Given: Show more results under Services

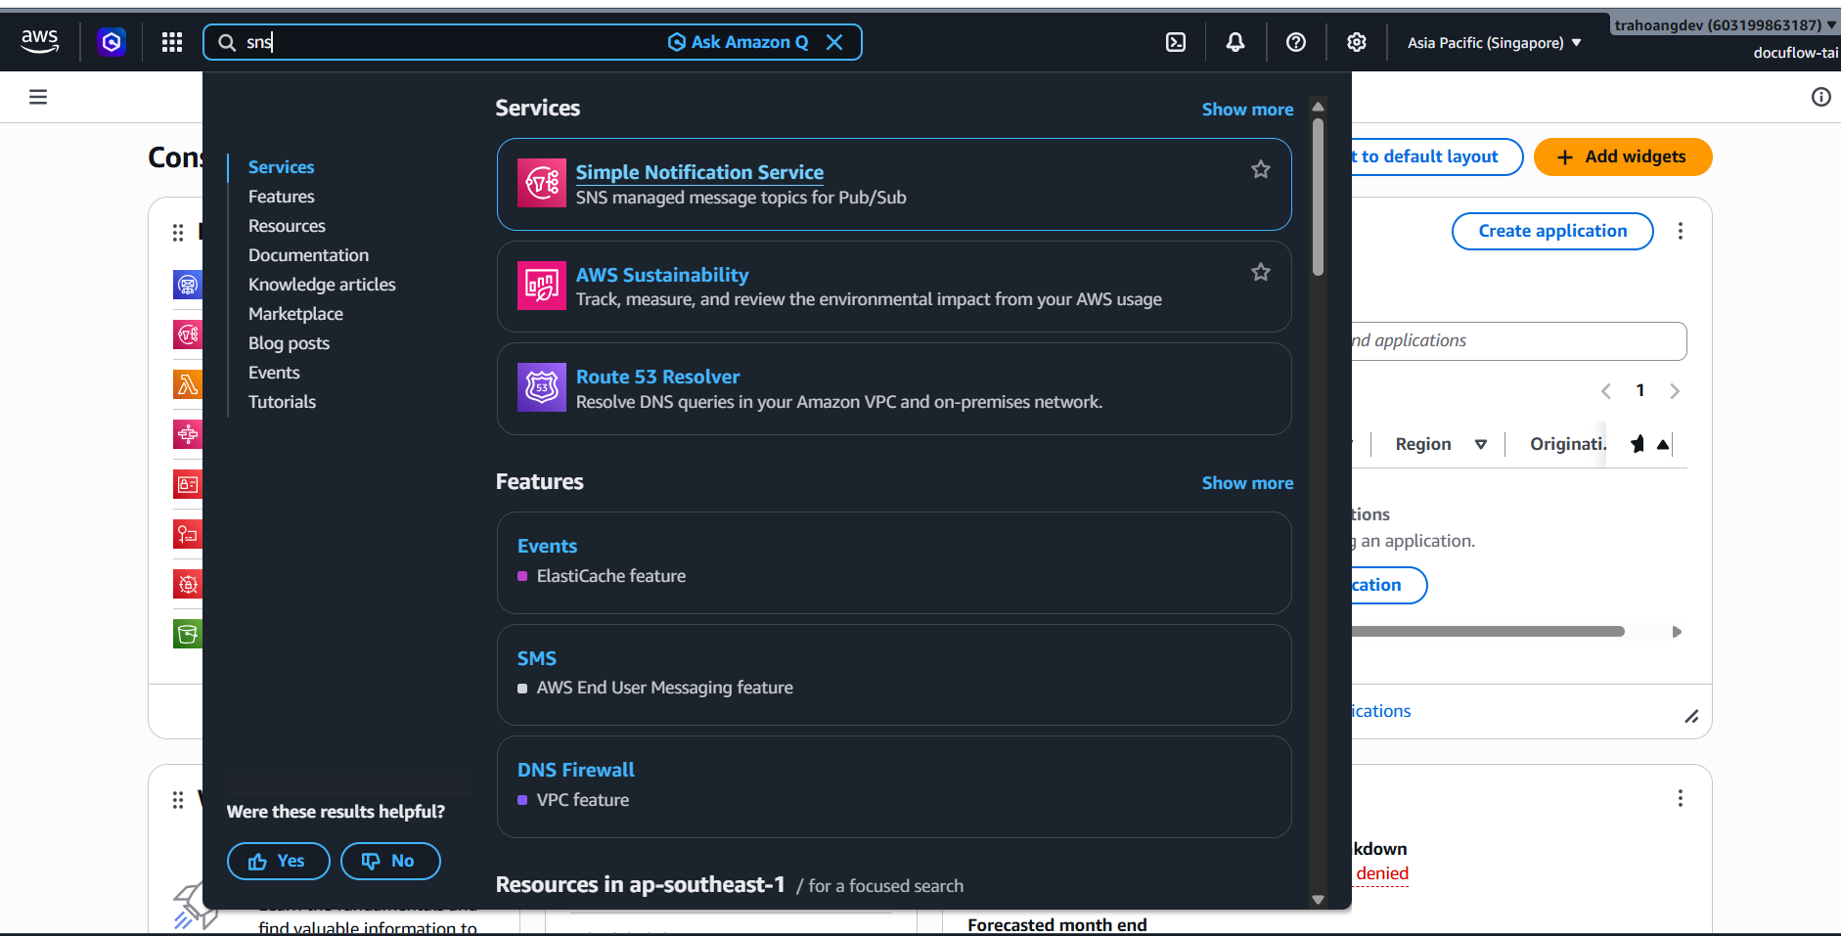Looking at the screenshot, I should 1247,110.
